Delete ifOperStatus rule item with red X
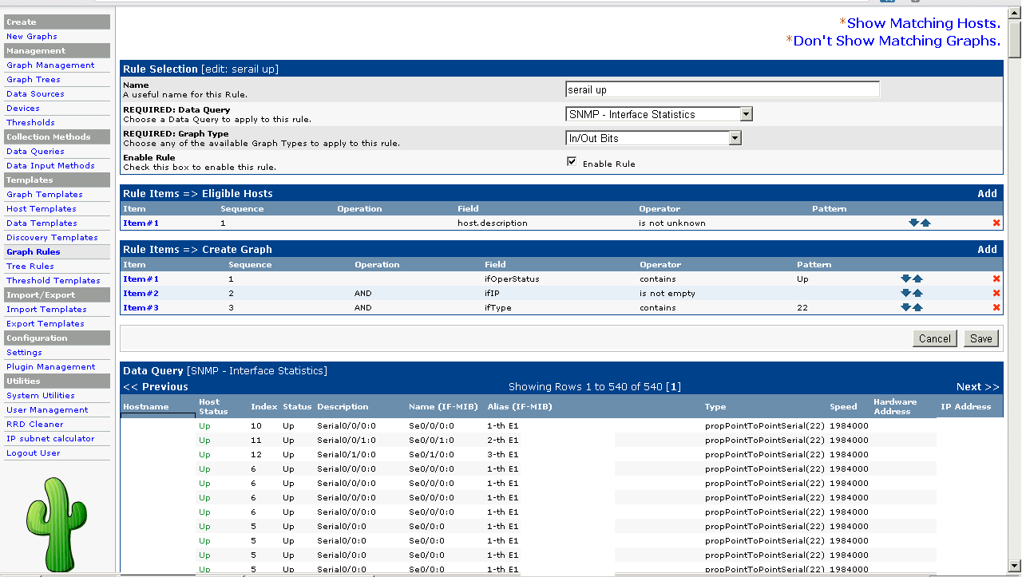 click(996, 279)
